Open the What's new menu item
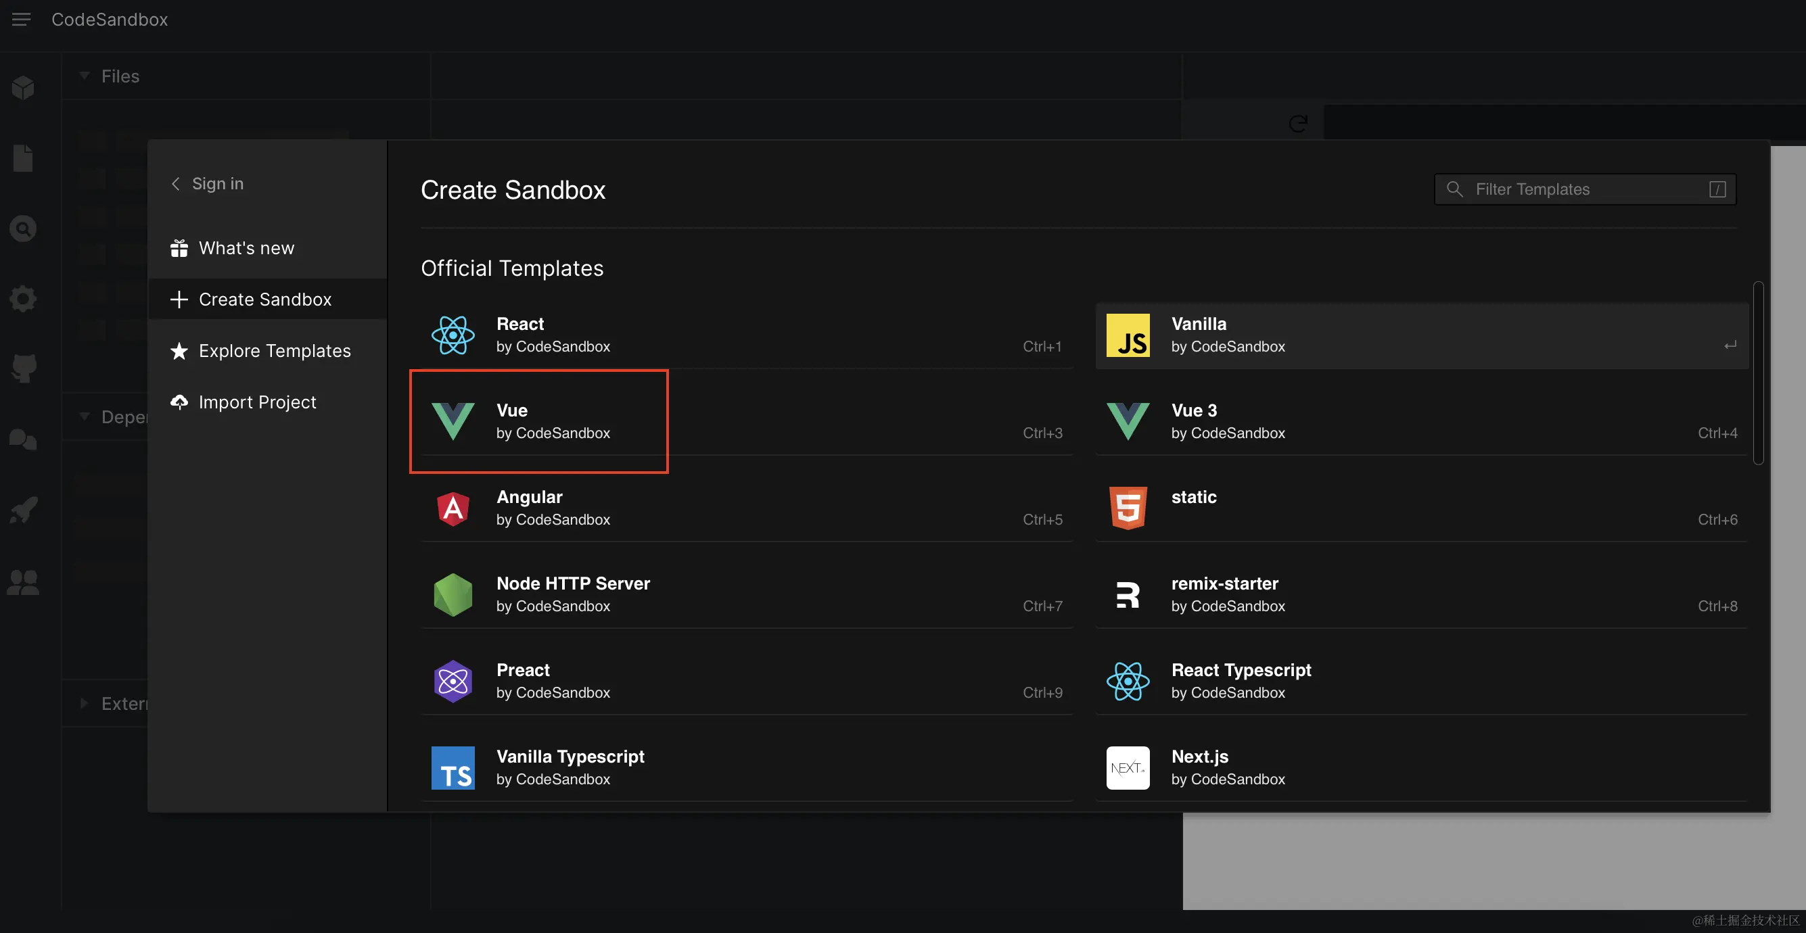 [x=246, y=248]
